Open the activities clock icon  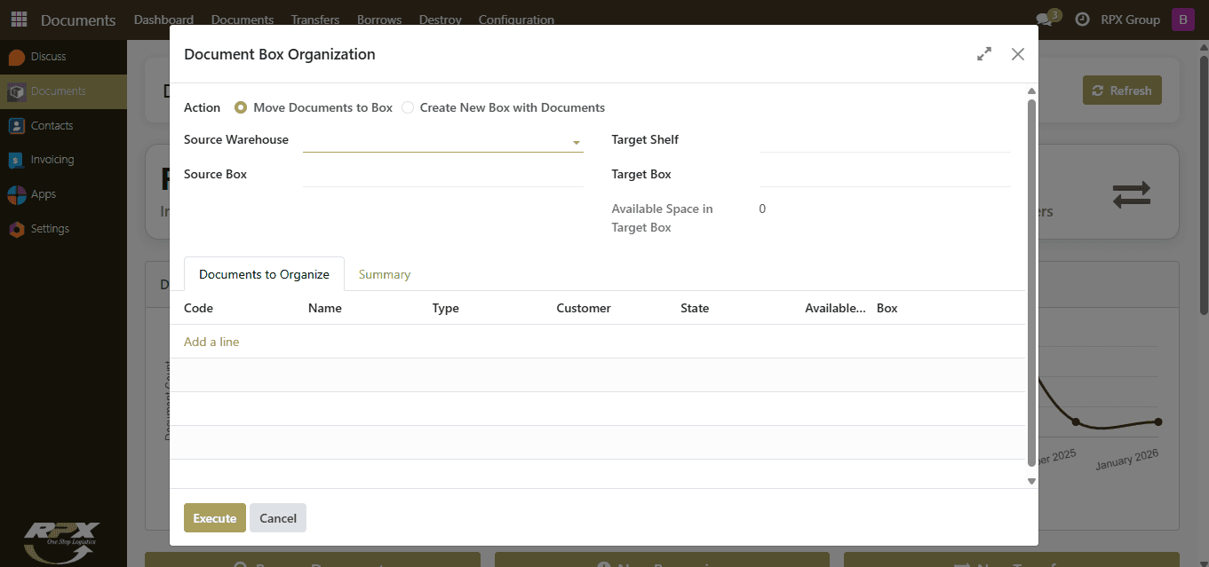pyautogui.click(x=1082, y=20)
